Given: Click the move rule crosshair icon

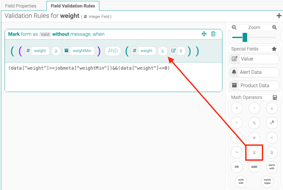Looking at the screenshot, I should 204,34.
